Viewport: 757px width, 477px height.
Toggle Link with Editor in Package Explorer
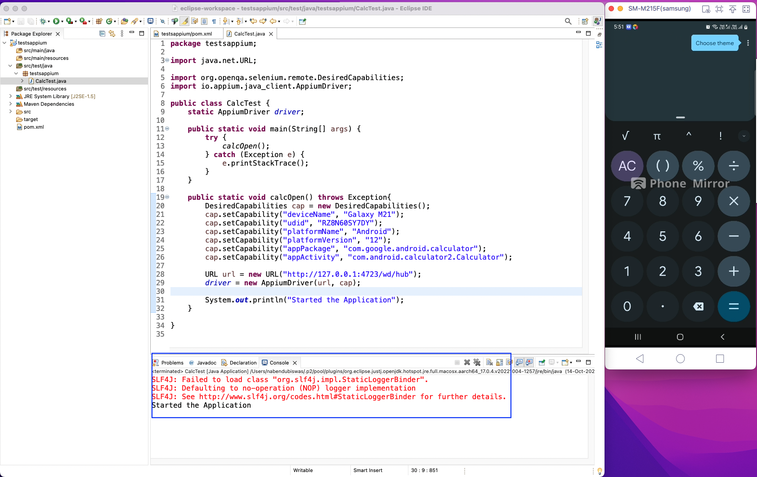click(112, 34)
